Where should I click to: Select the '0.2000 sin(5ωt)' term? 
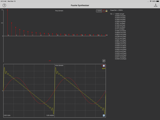pos(120,21)
